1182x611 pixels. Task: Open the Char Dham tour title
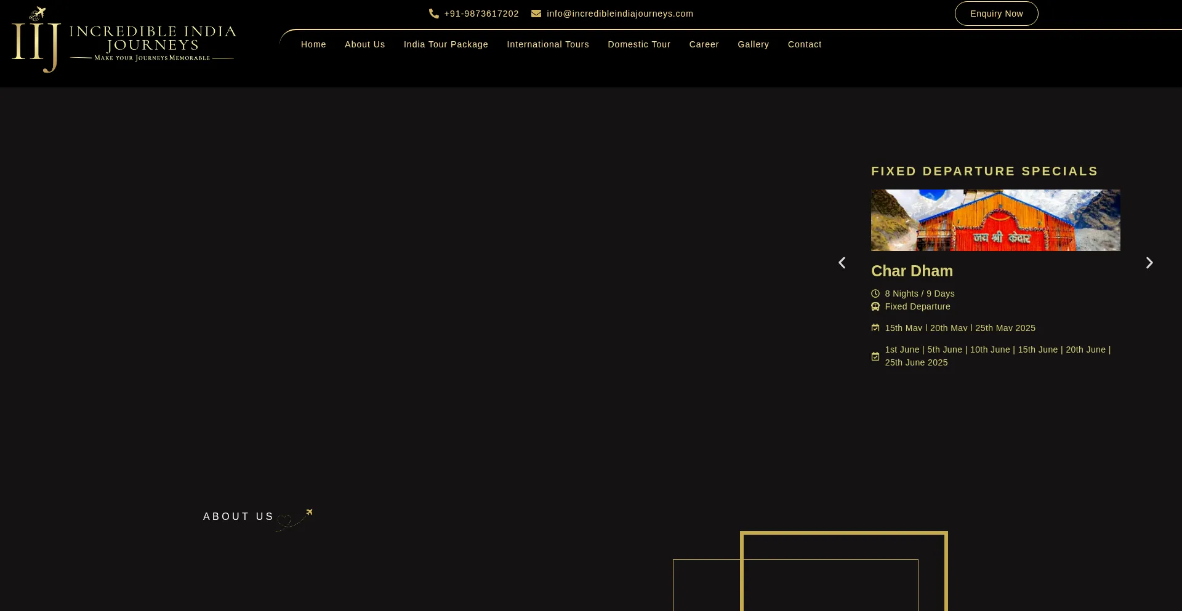point(912,271)
